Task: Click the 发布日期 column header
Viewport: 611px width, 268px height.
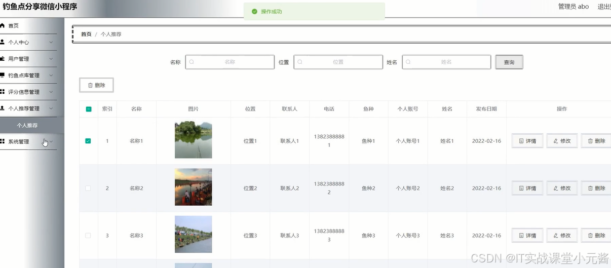Action: pyautogui.click(x=486, y=109)
